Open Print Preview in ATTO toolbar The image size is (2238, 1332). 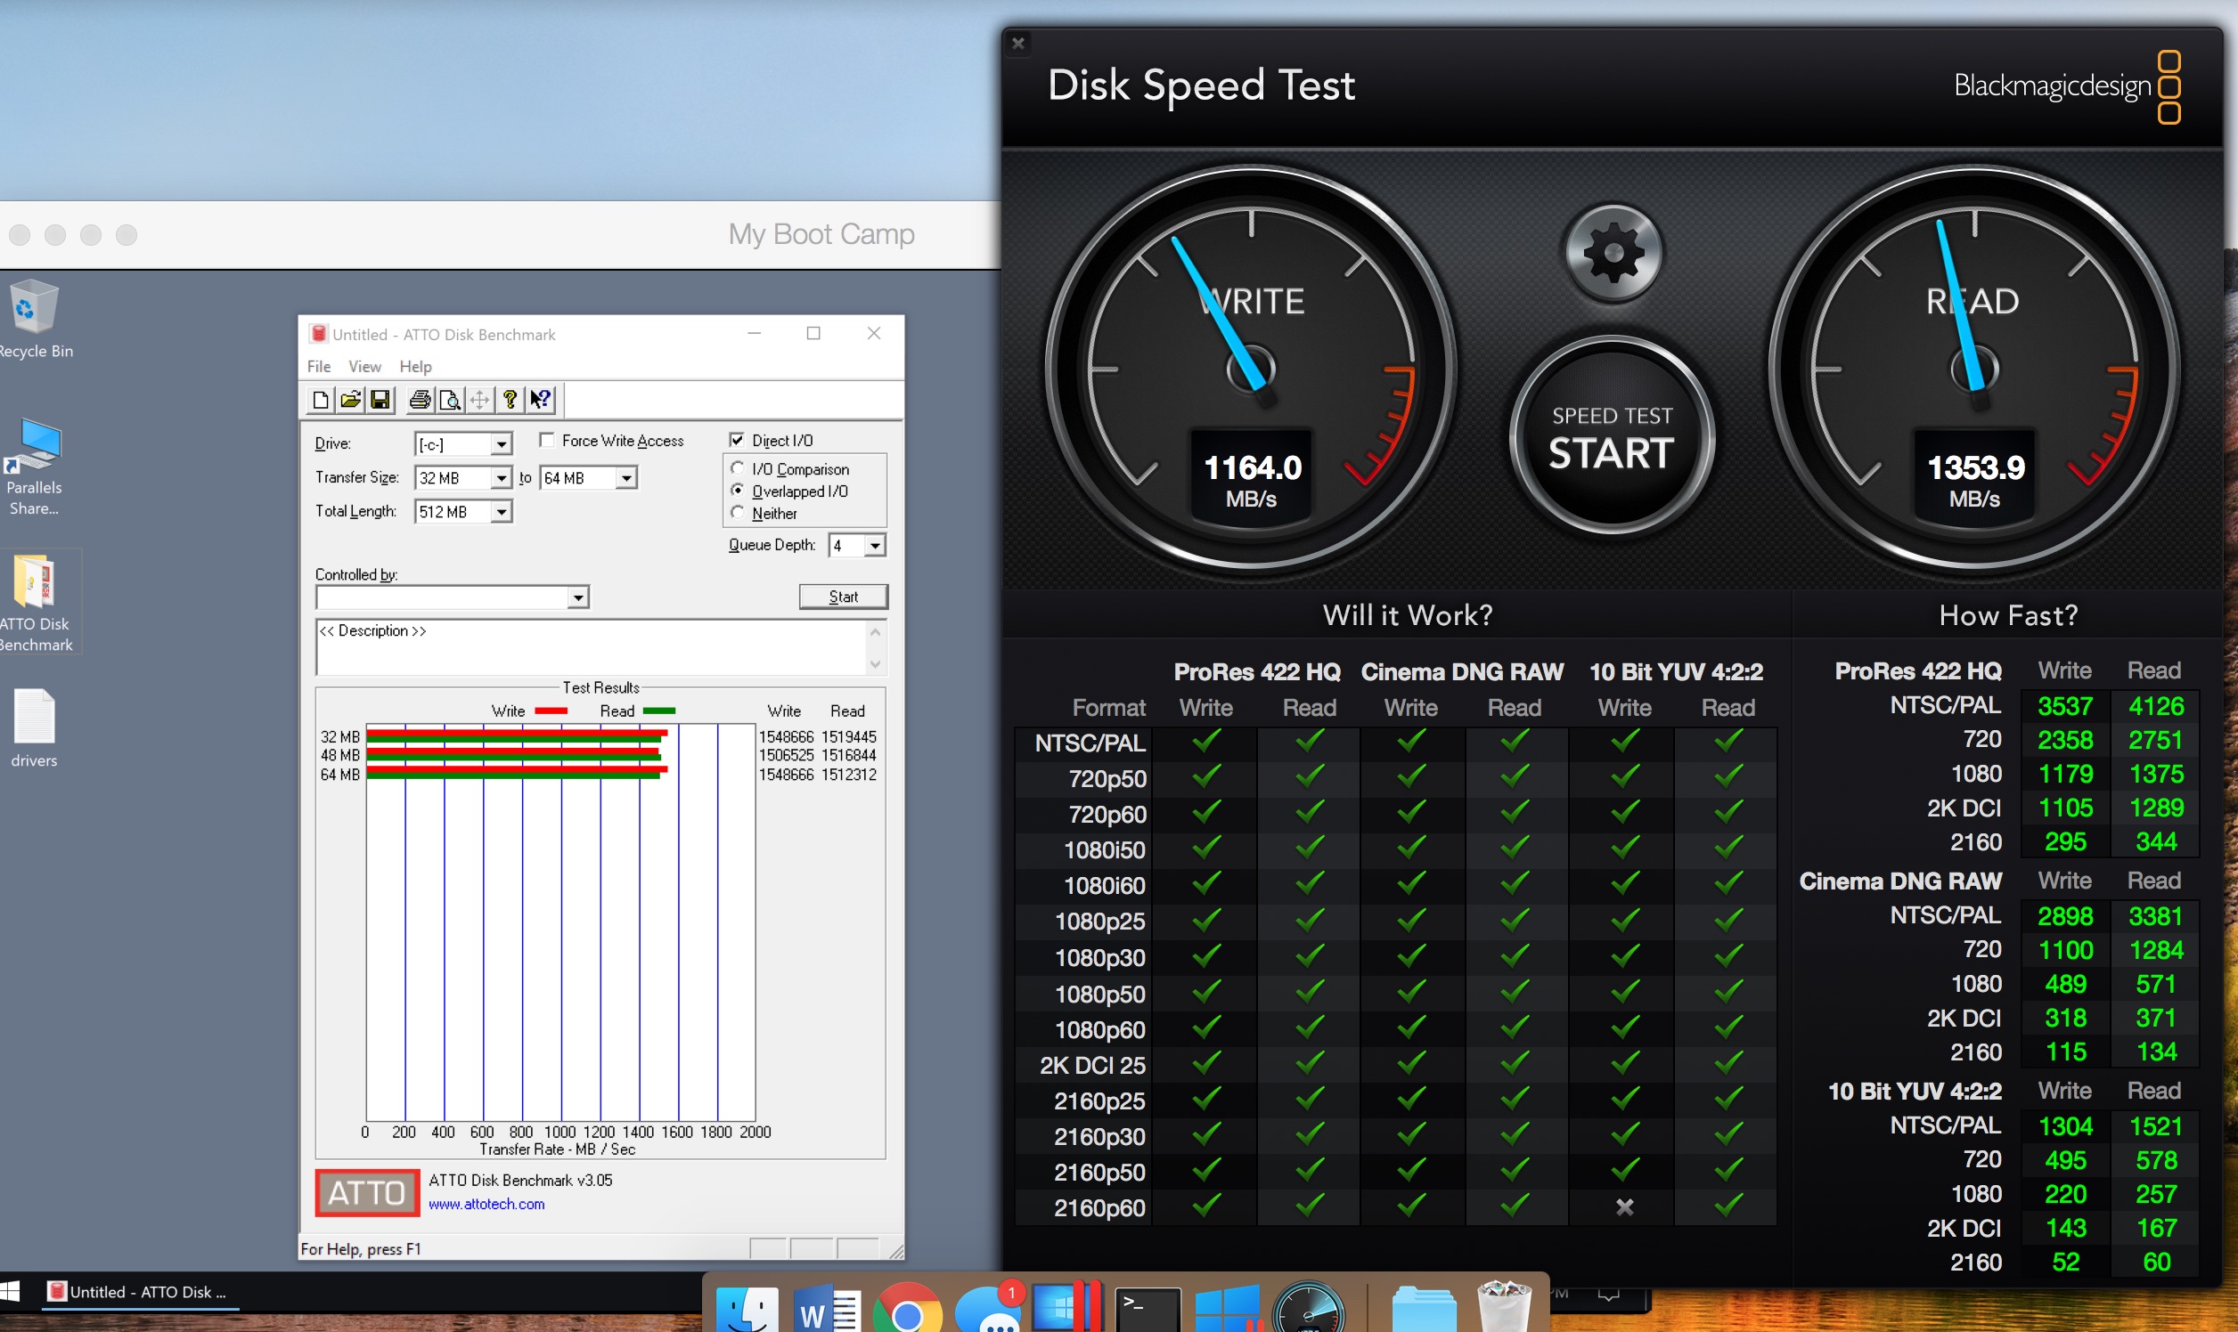tap(450, 401)
